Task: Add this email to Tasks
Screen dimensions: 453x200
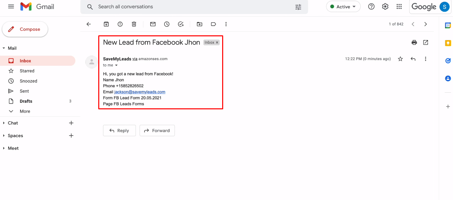Action: coord(181,24)
